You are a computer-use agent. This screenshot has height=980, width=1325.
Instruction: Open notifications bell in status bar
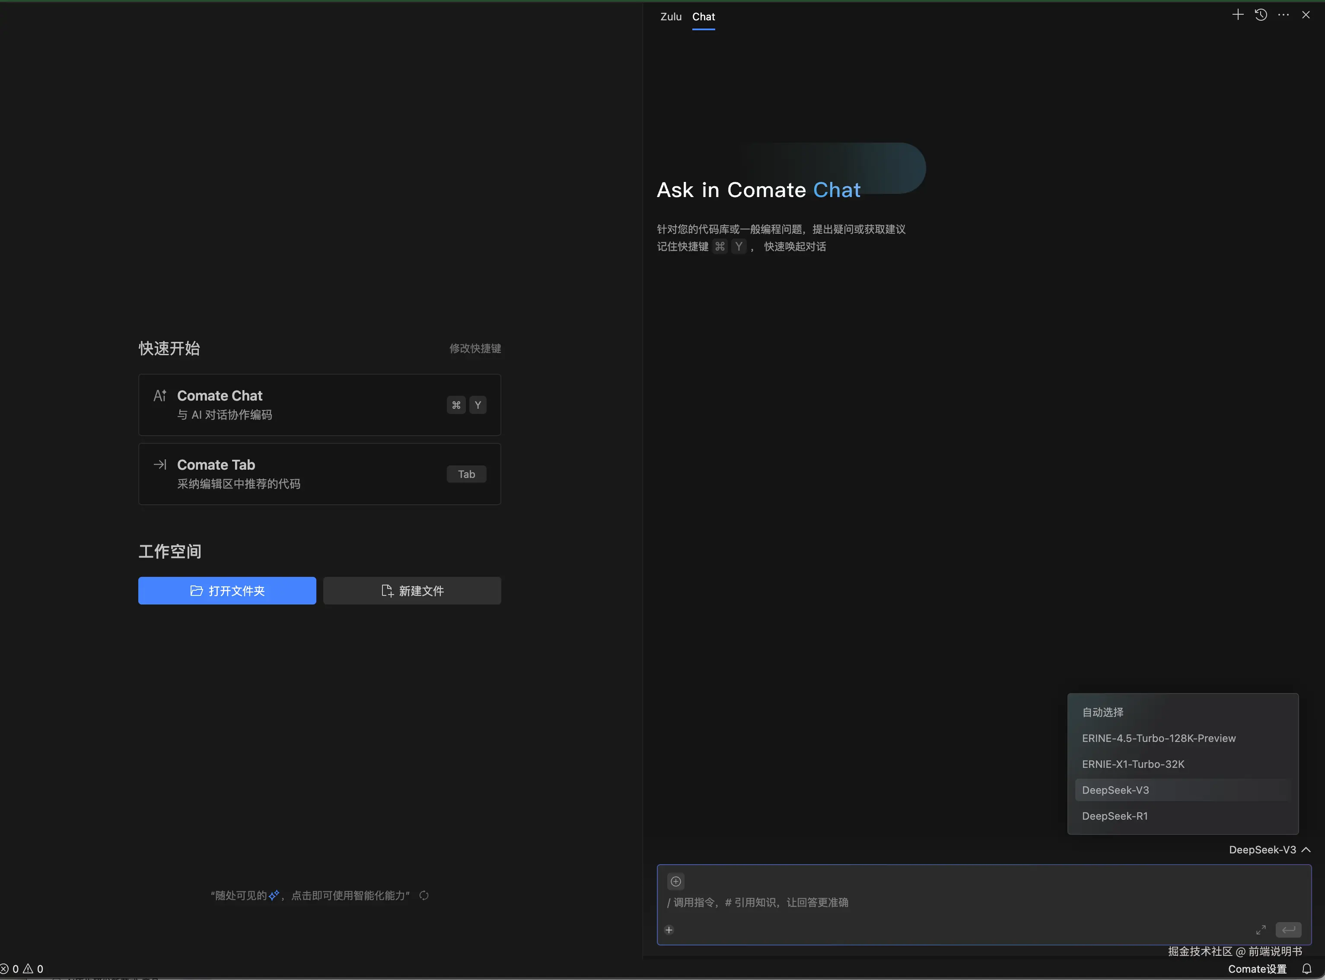[x=1306, y=969]
